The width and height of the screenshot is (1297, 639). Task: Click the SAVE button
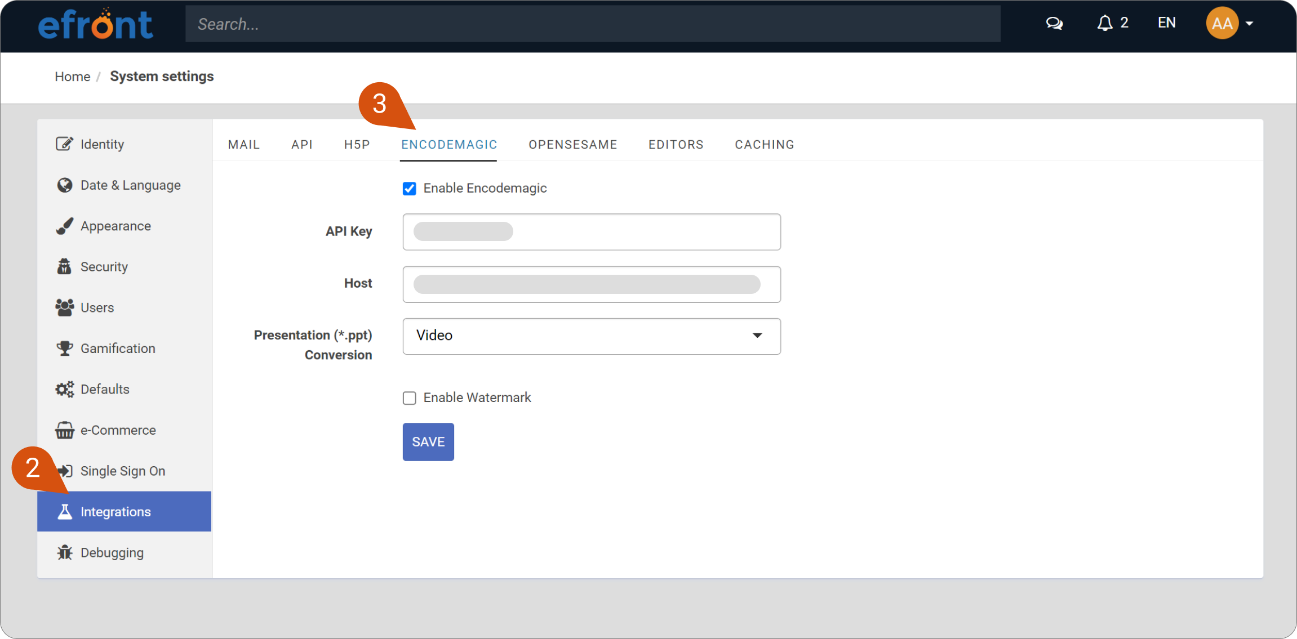click(x=428, y=442)
